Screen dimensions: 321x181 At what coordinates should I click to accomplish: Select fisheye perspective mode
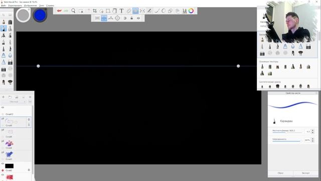[x=117, y=18]
